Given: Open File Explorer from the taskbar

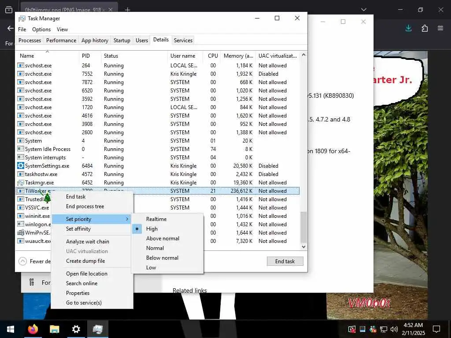Looking at the screenshot, I should [x=54, y=329].
